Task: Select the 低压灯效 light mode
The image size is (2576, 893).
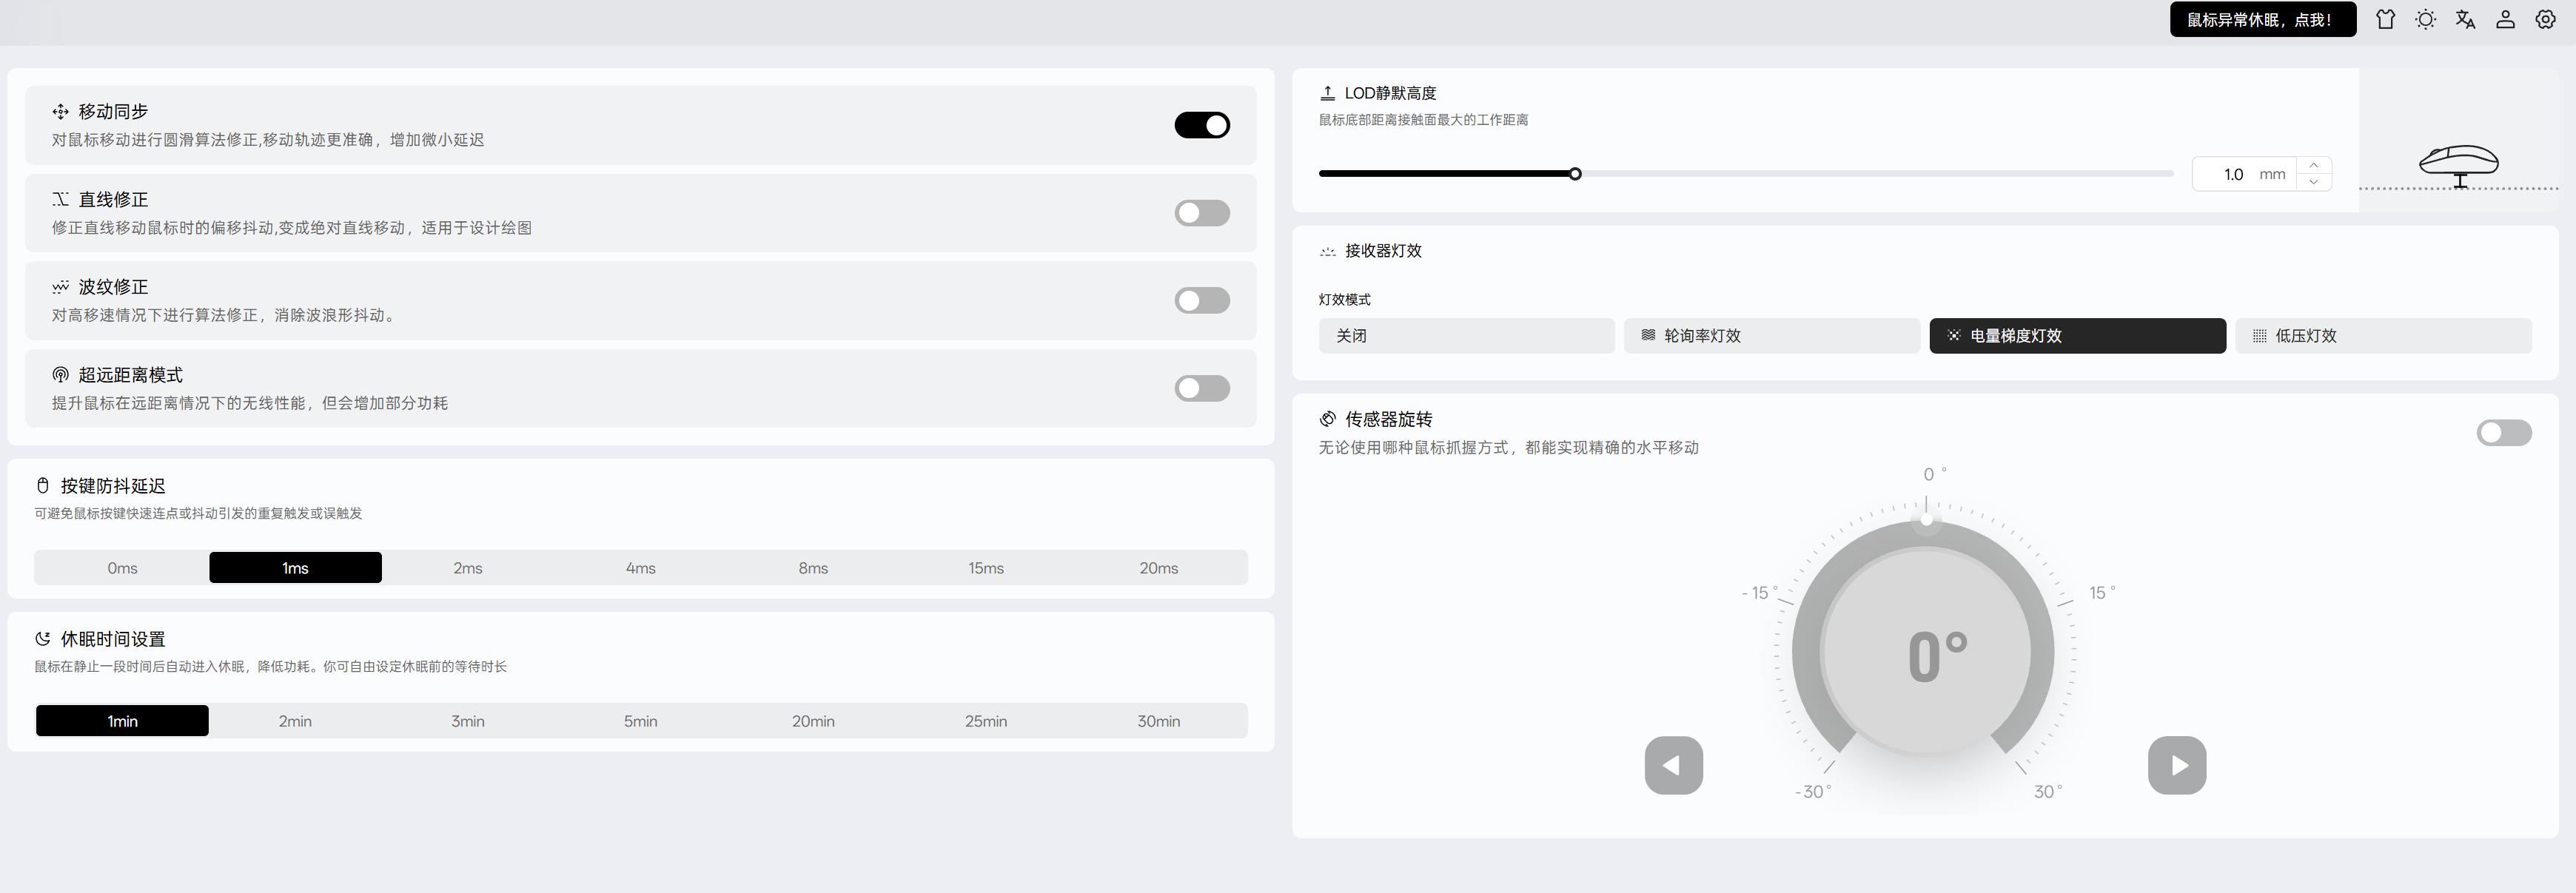Action: [x=2383, y=336]
